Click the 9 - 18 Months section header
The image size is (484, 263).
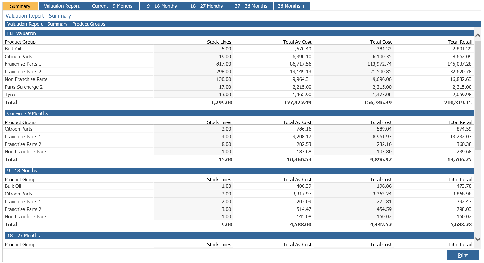coord(239,171)
